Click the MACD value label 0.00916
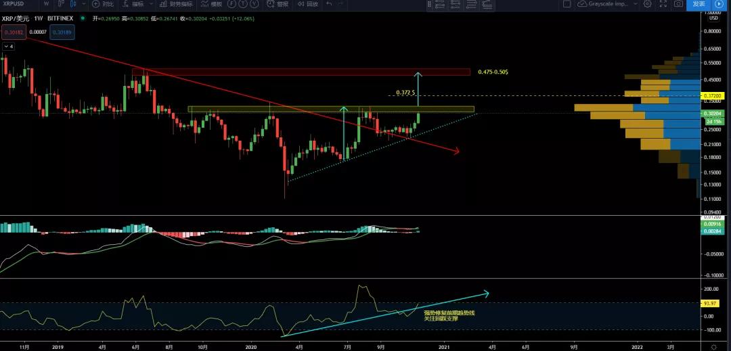Image resolution: width=731 pixels, height=351 pixels. pyautogui.click(x=711, y=225)
